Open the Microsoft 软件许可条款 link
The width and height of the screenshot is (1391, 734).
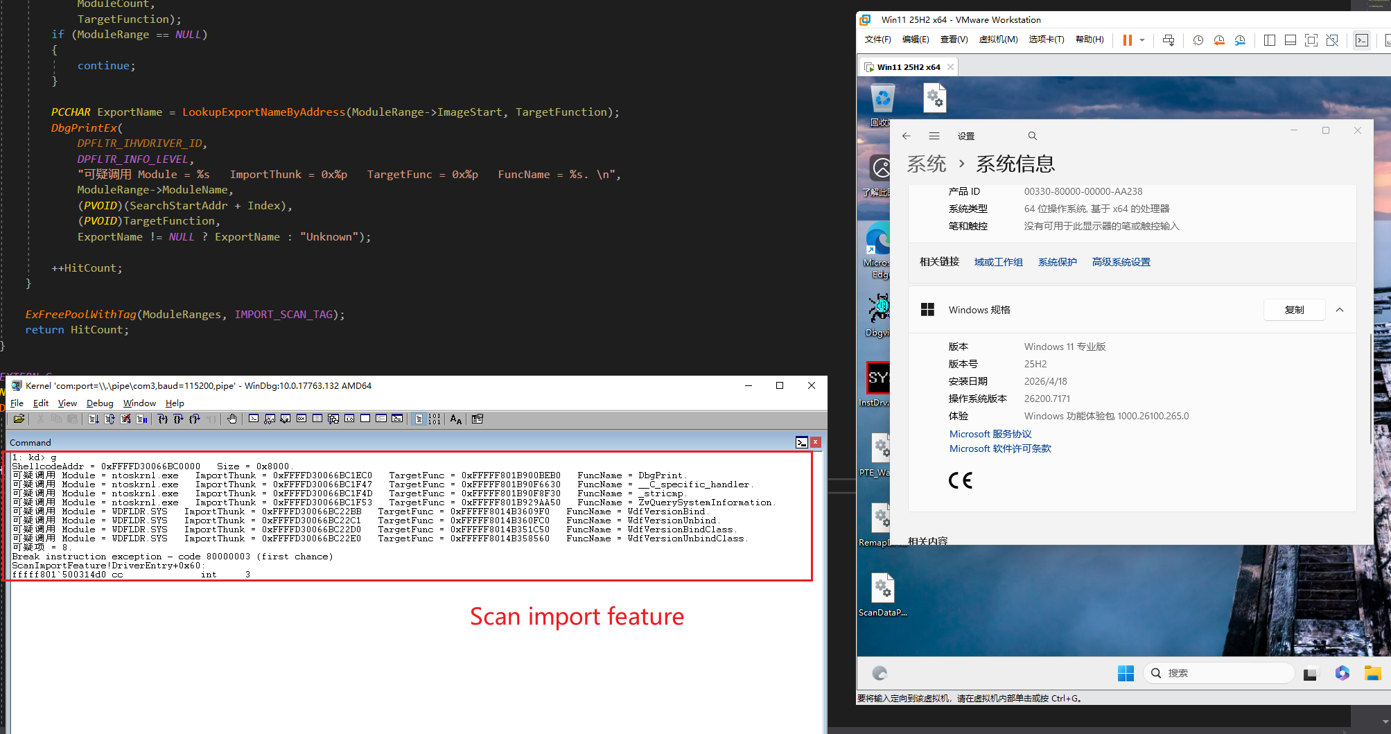click(1000, 448)
